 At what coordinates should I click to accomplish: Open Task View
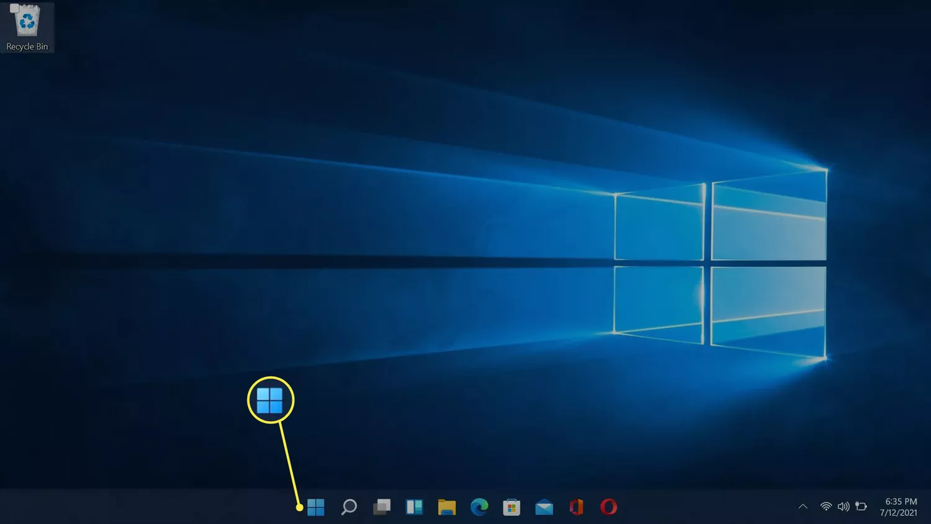pyautogui.click(x=381, y=507)
